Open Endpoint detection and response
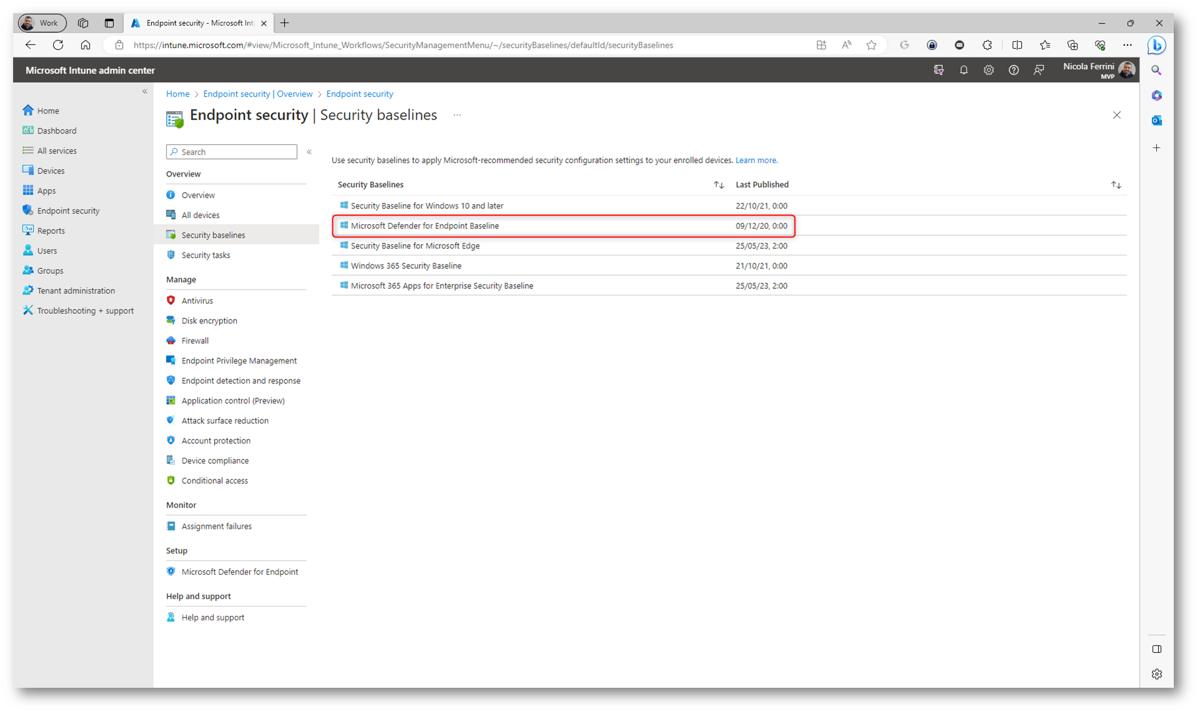The height and width of the screenshot is (714, 1200). (241, 380)
